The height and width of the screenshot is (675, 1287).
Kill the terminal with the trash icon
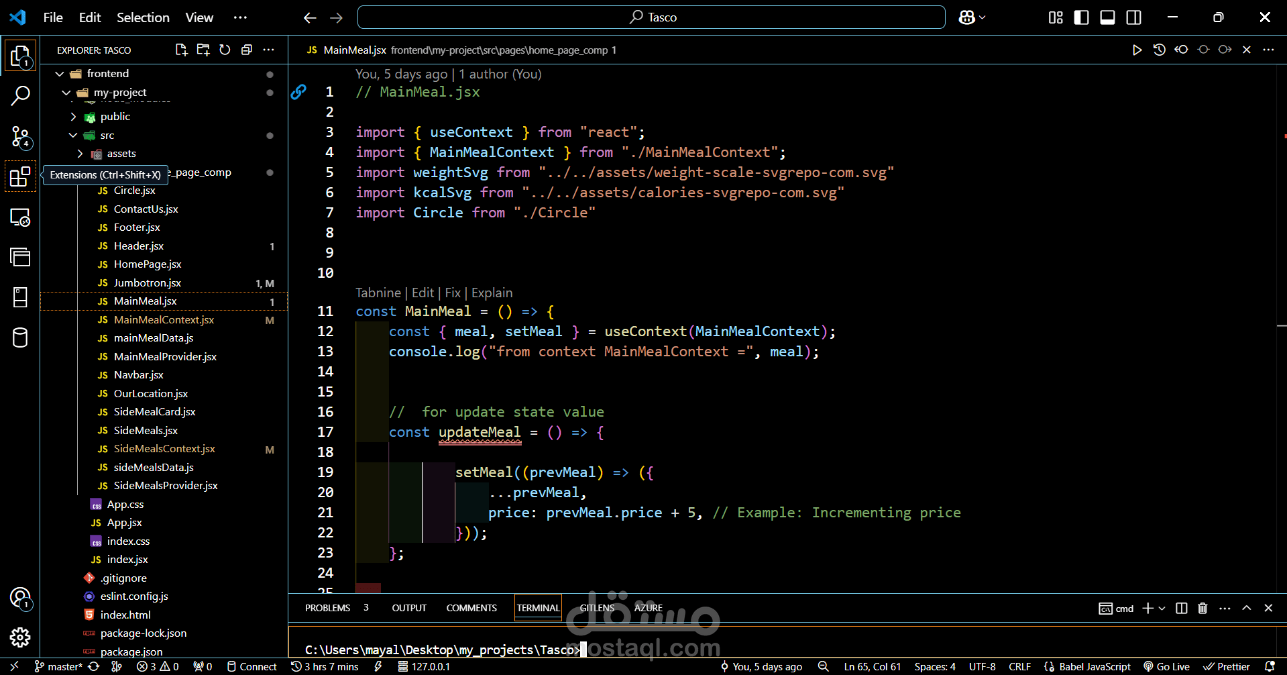(1202, 608)
